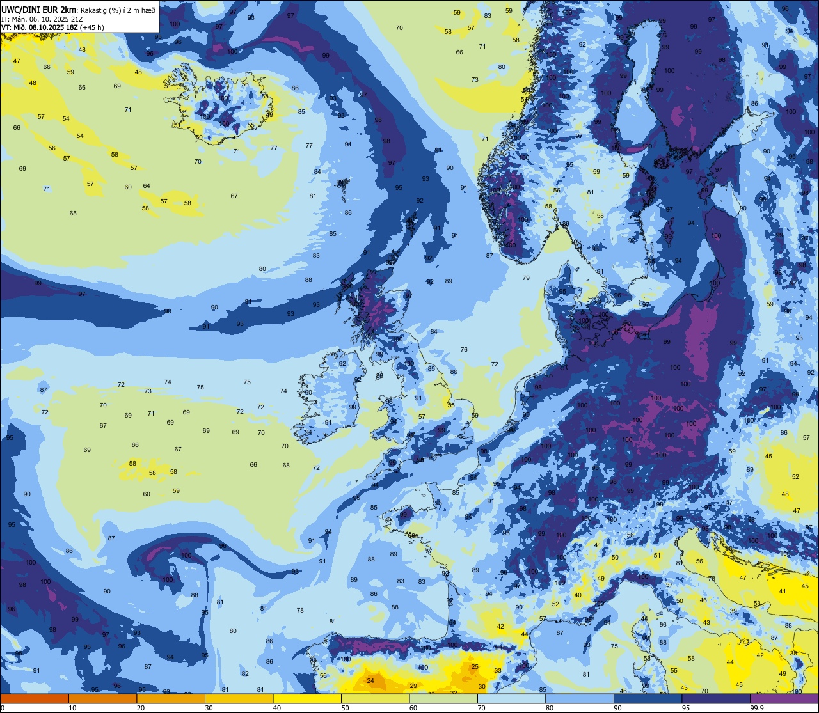The height and width of the screenshot is (713, 819).
Task: Click the "76" humidity value on the map
Action: pos(464,350)
